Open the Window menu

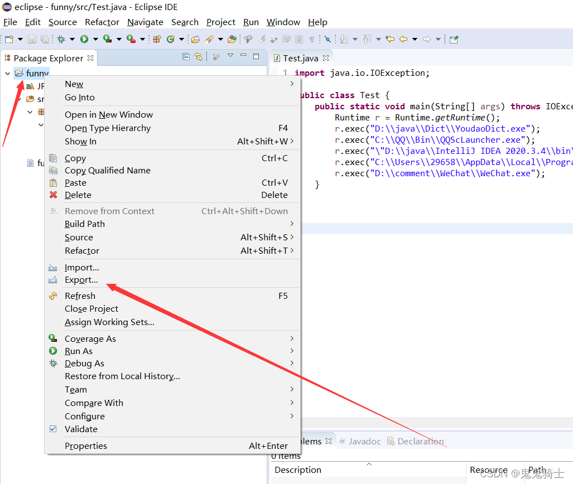click(283, 22)
